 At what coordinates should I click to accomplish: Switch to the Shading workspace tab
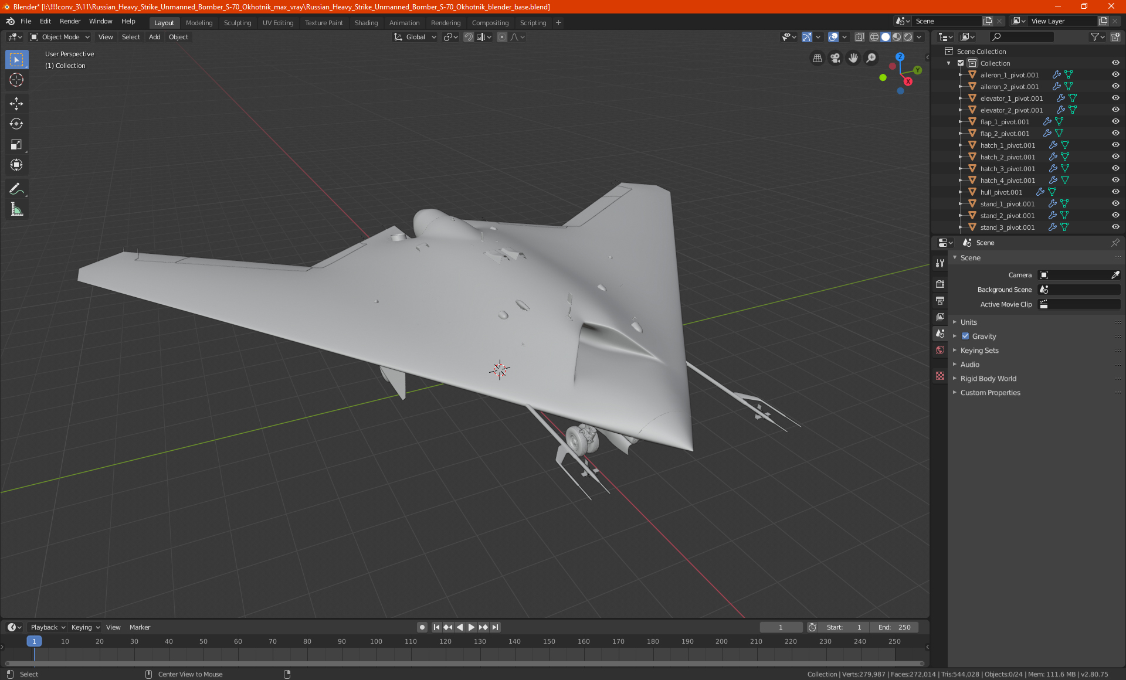coord(366,23)
